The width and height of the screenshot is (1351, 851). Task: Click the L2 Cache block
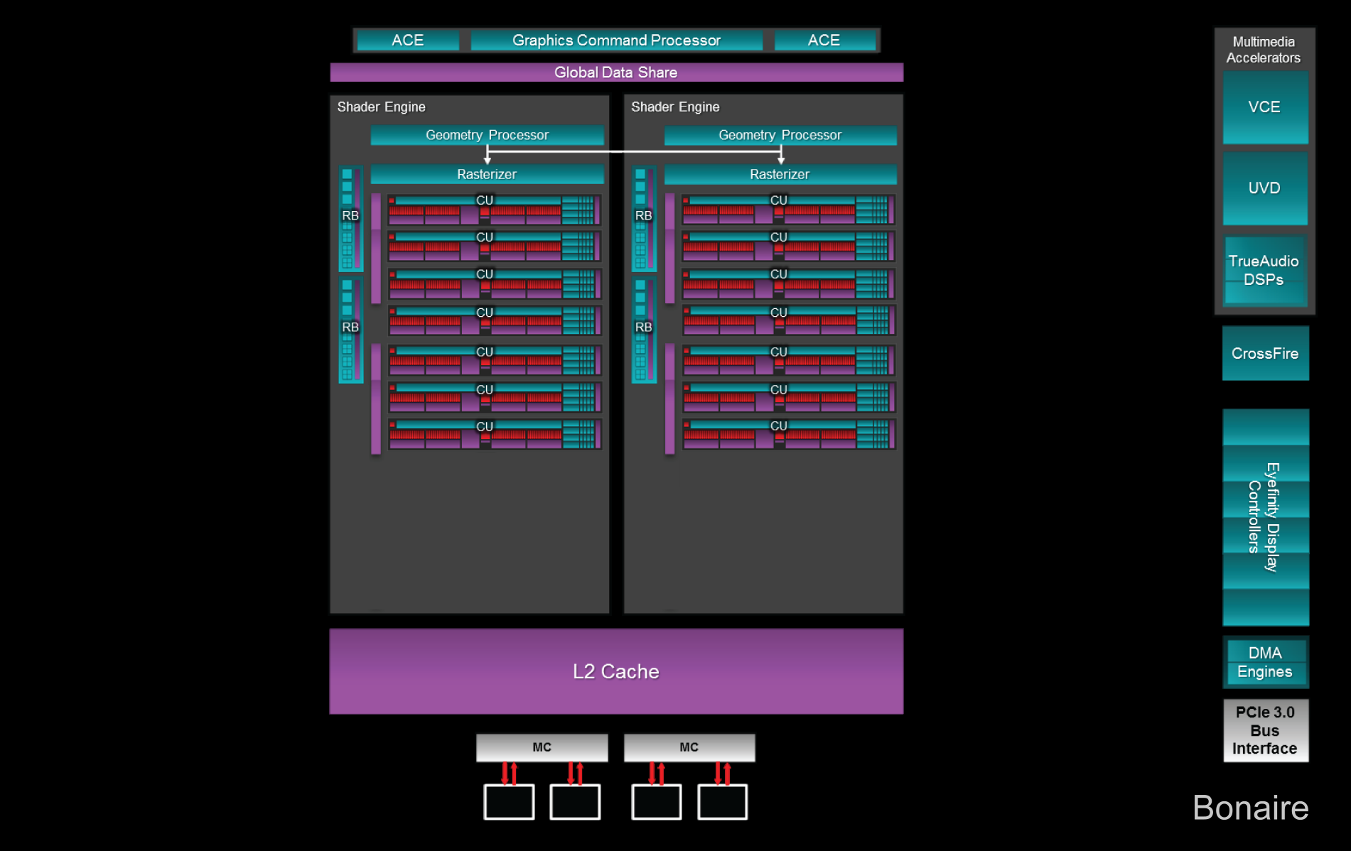(x=616, y=671)
